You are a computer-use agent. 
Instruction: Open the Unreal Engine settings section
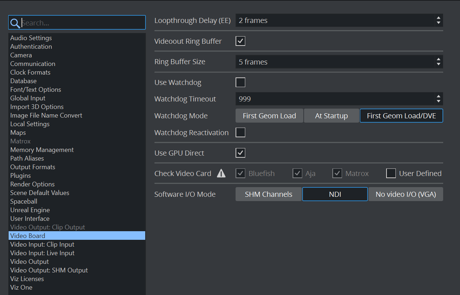pos(30,210)
